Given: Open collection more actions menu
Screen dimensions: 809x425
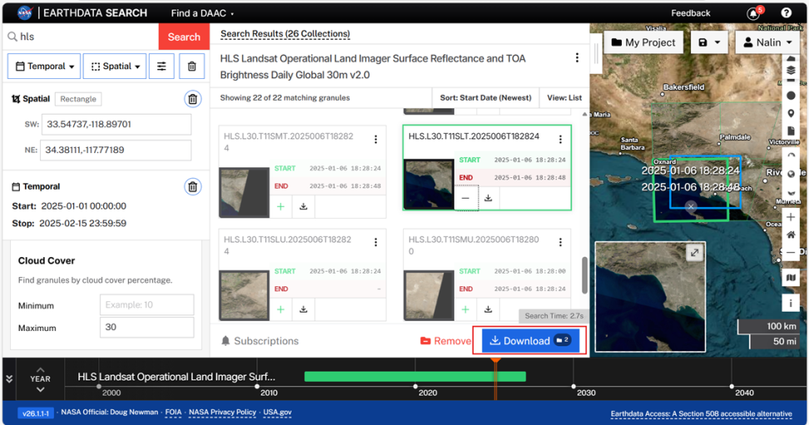Looking at the screenshot, I should pyautogui.click(x=577, y=57).
